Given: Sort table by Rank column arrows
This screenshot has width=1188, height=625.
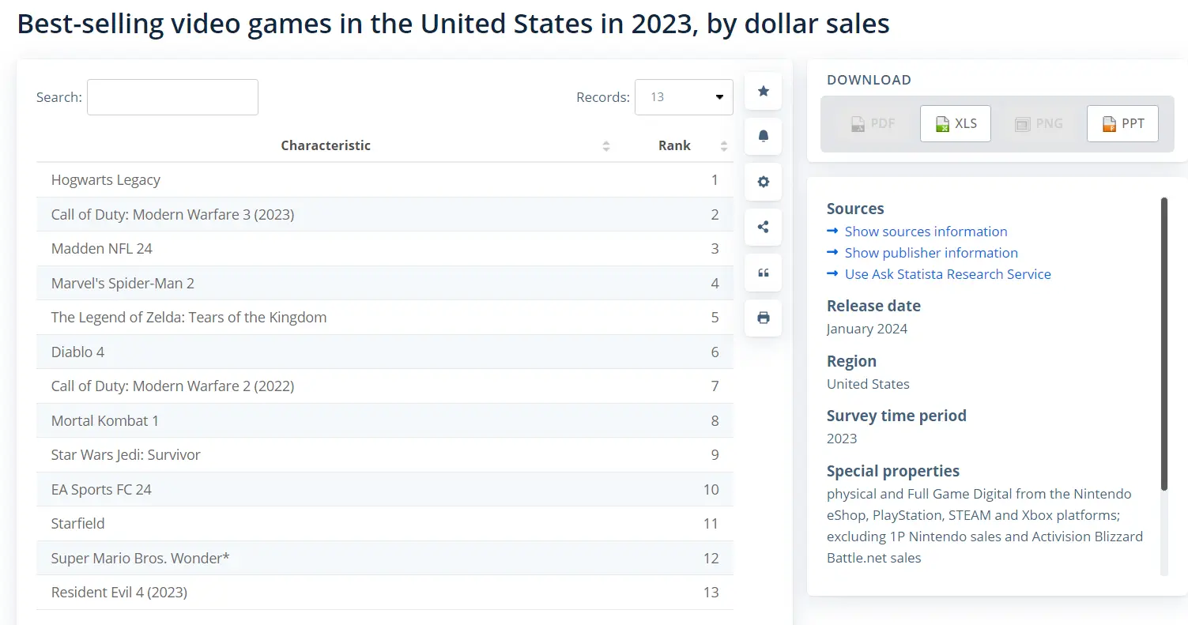Looking at the screenshot, I should (724, 146).
